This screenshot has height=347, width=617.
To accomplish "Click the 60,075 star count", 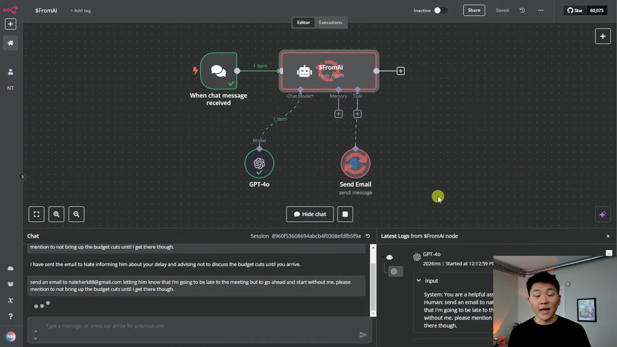I will 596,11.
